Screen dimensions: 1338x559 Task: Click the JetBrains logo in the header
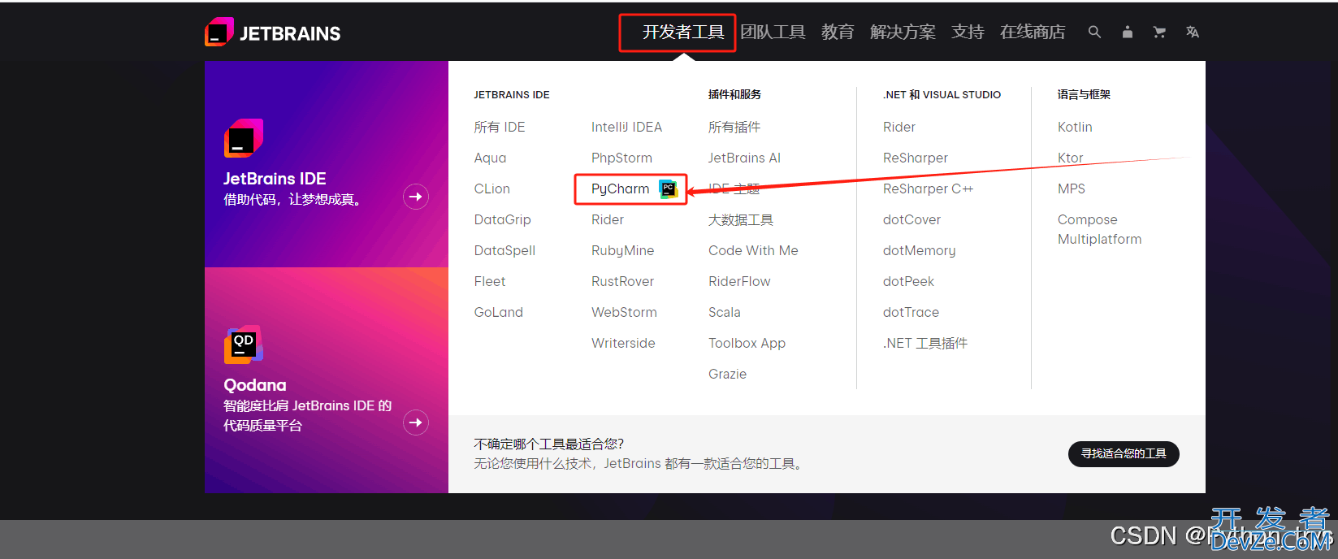273,32
